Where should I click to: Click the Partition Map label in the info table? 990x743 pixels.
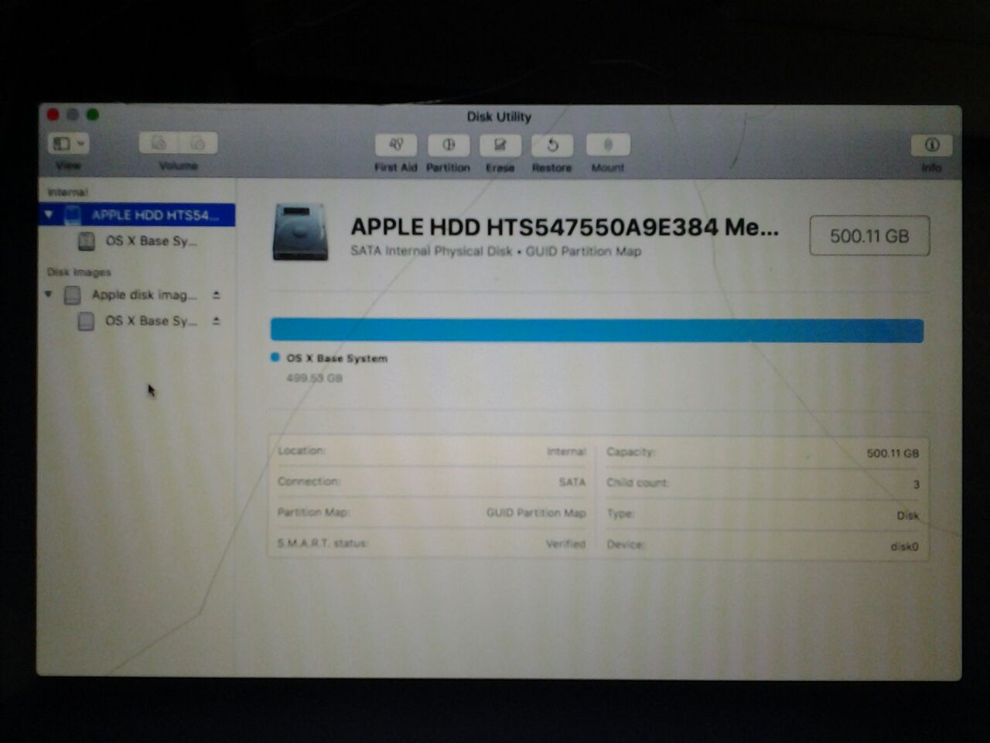313,512
